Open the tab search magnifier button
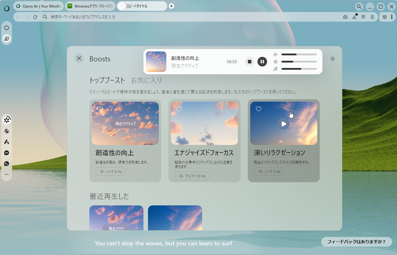This screenshot has height=255, width=397. coord(359,6)
